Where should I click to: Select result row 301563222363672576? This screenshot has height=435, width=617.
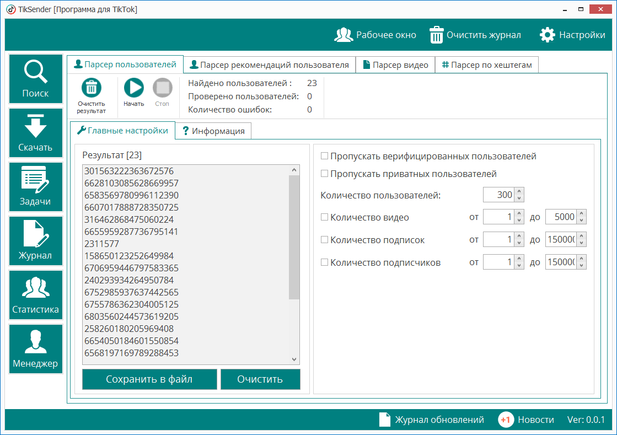pyautogui.click(x=128, y=171)
